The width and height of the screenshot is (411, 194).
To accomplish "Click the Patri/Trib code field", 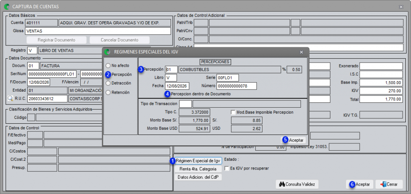I will click(201, 23).
